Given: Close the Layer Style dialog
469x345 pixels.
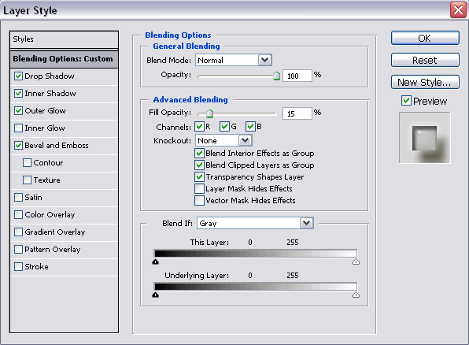Looking at the screenshot, I should pos(458,10).
